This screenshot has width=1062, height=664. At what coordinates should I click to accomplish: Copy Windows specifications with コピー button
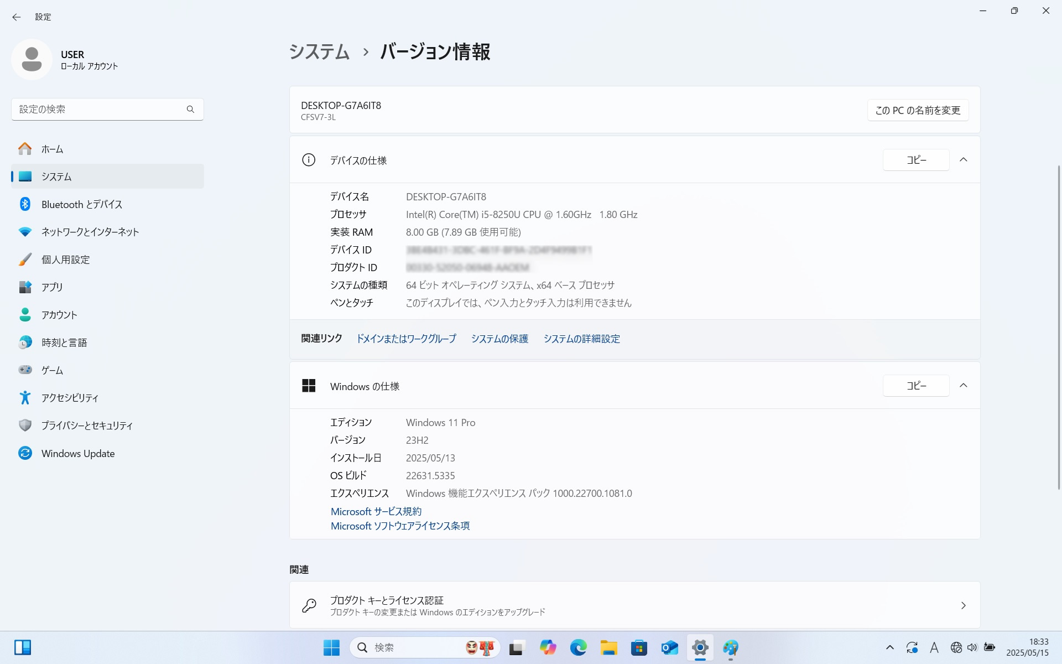[916, 386]
